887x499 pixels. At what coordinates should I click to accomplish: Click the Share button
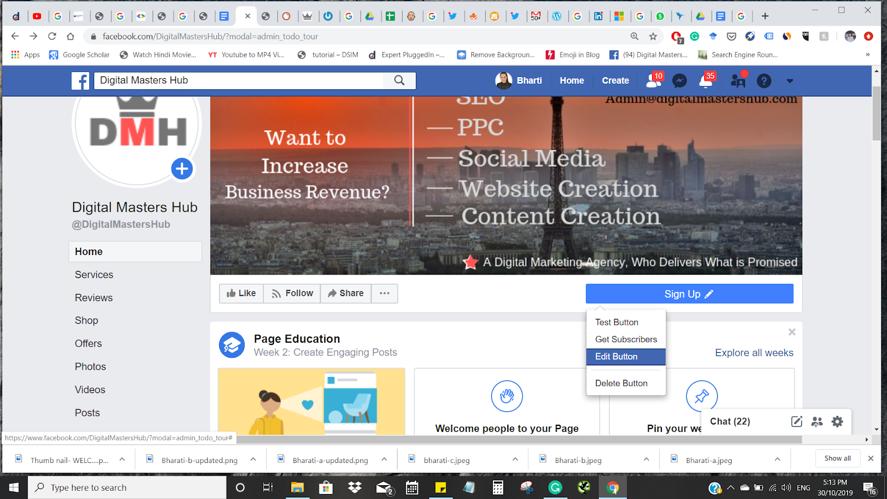(x=346, y=293)
